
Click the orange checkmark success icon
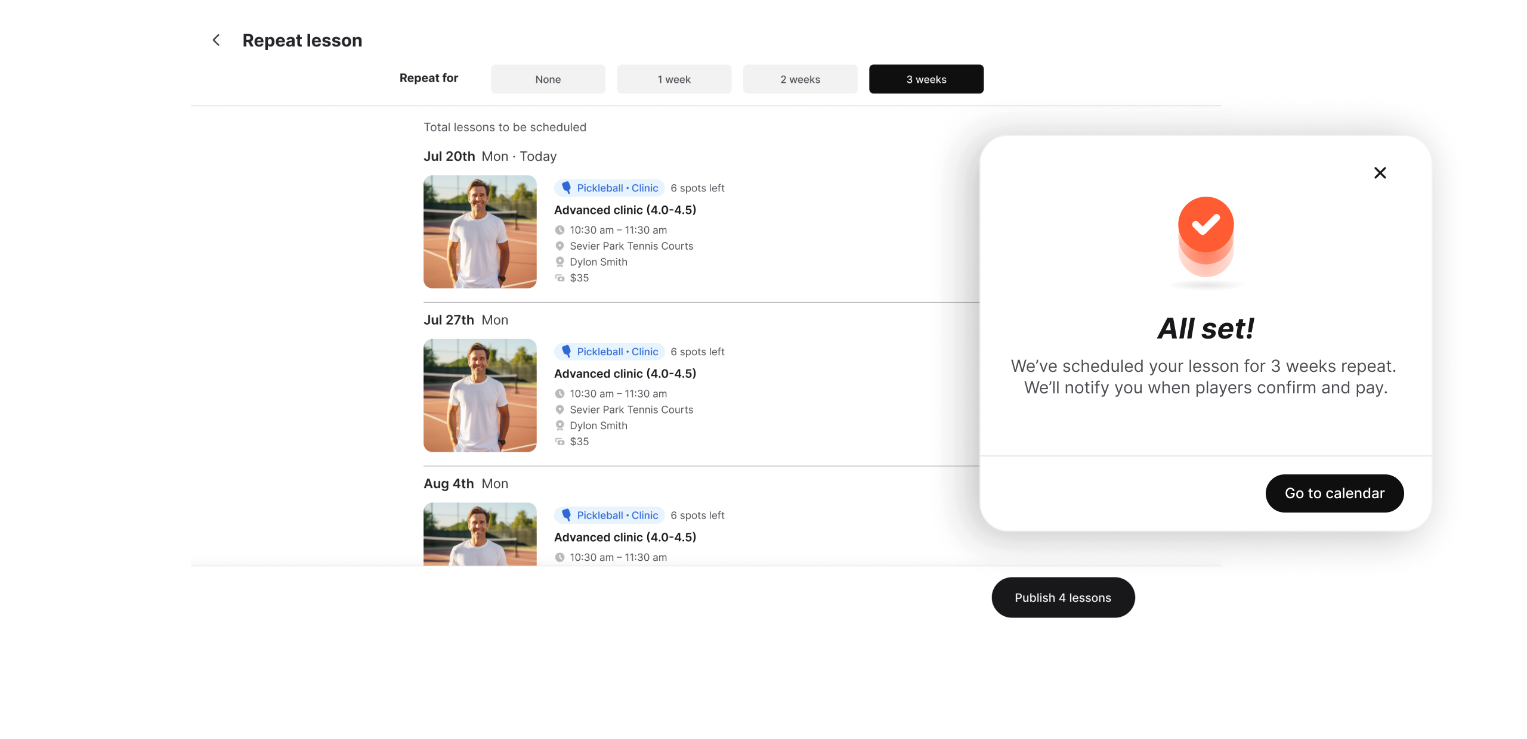[1205, 225]
